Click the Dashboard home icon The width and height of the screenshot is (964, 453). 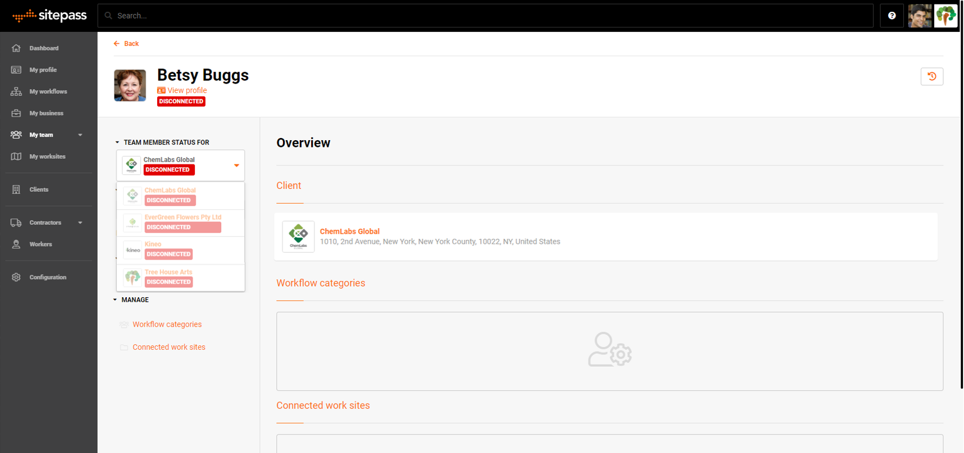pos(16,48)
